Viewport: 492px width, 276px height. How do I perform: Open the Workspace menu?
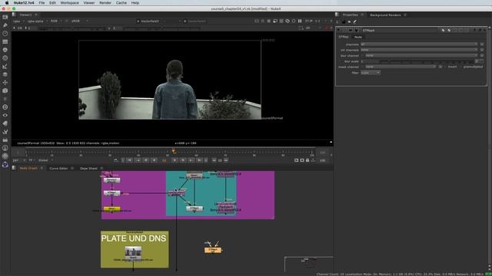pyautogui.click(x=69, y=3)
